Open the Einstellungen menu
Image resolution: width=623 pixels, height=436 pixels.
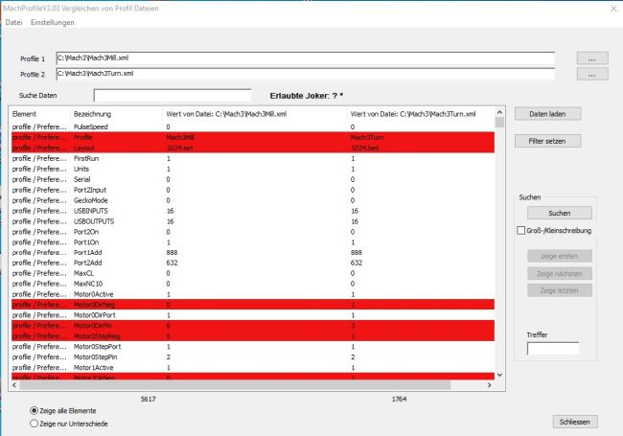(x=51, y=22)
